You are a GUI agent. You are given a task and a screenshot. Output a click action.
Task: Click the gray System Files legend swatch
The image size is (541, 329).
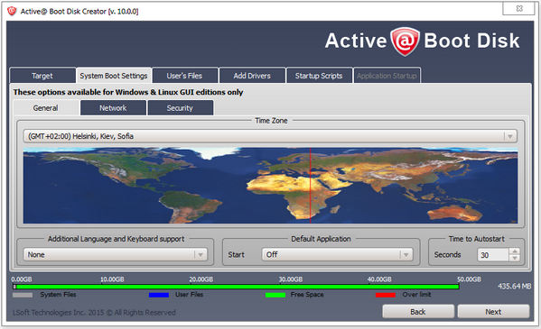23,295
